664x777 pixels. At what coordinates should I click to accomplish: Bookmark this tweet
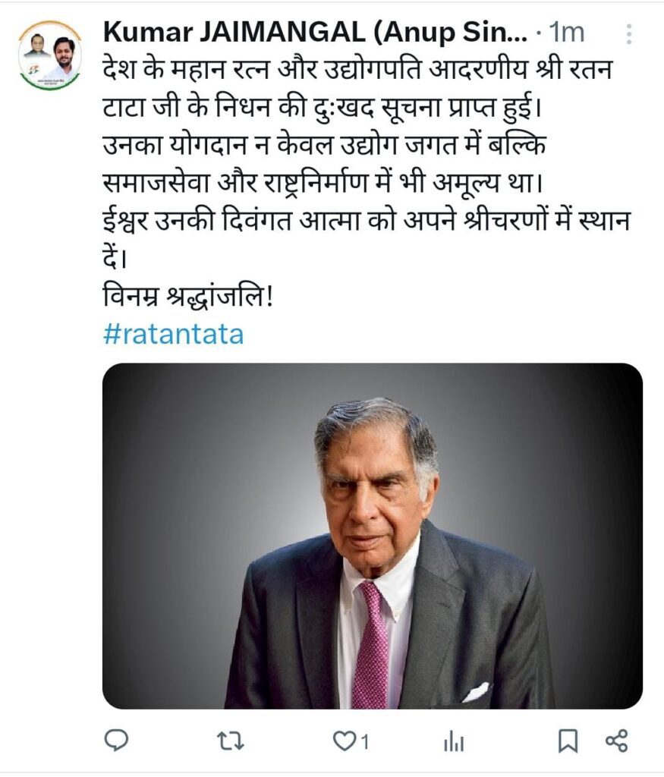pos(568,741)
